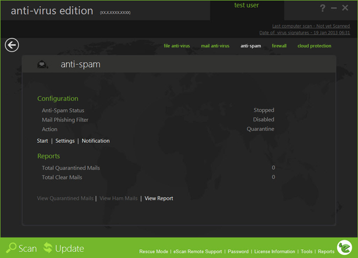Click the Anti-Spam Status label
358x258 pixels.
[63, 111]
